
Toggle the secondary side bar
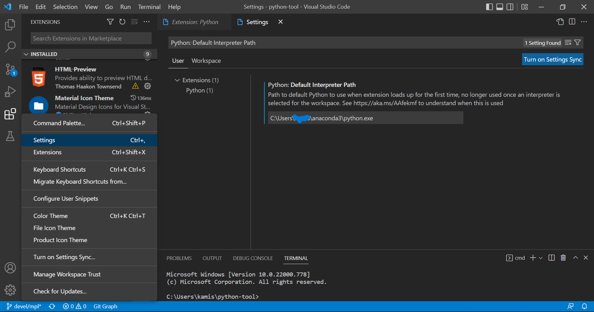[510, 6]
